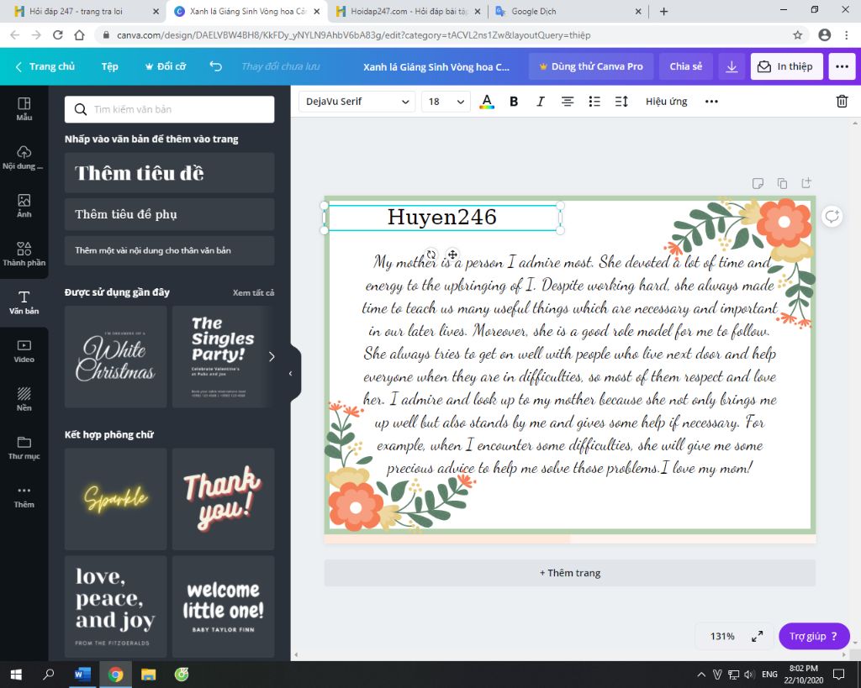Add a subheading Thêm tiêu đề phụ
The image size is (861, 688).
pos(169,214)
